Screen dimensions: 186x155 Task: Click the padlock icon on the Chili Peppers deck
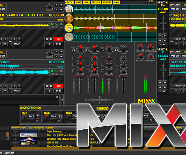tap(61, 74)
